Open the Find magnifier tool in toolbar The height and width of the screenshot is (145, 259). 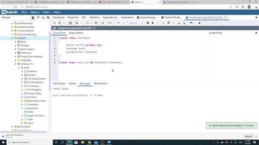click(77, 23)
